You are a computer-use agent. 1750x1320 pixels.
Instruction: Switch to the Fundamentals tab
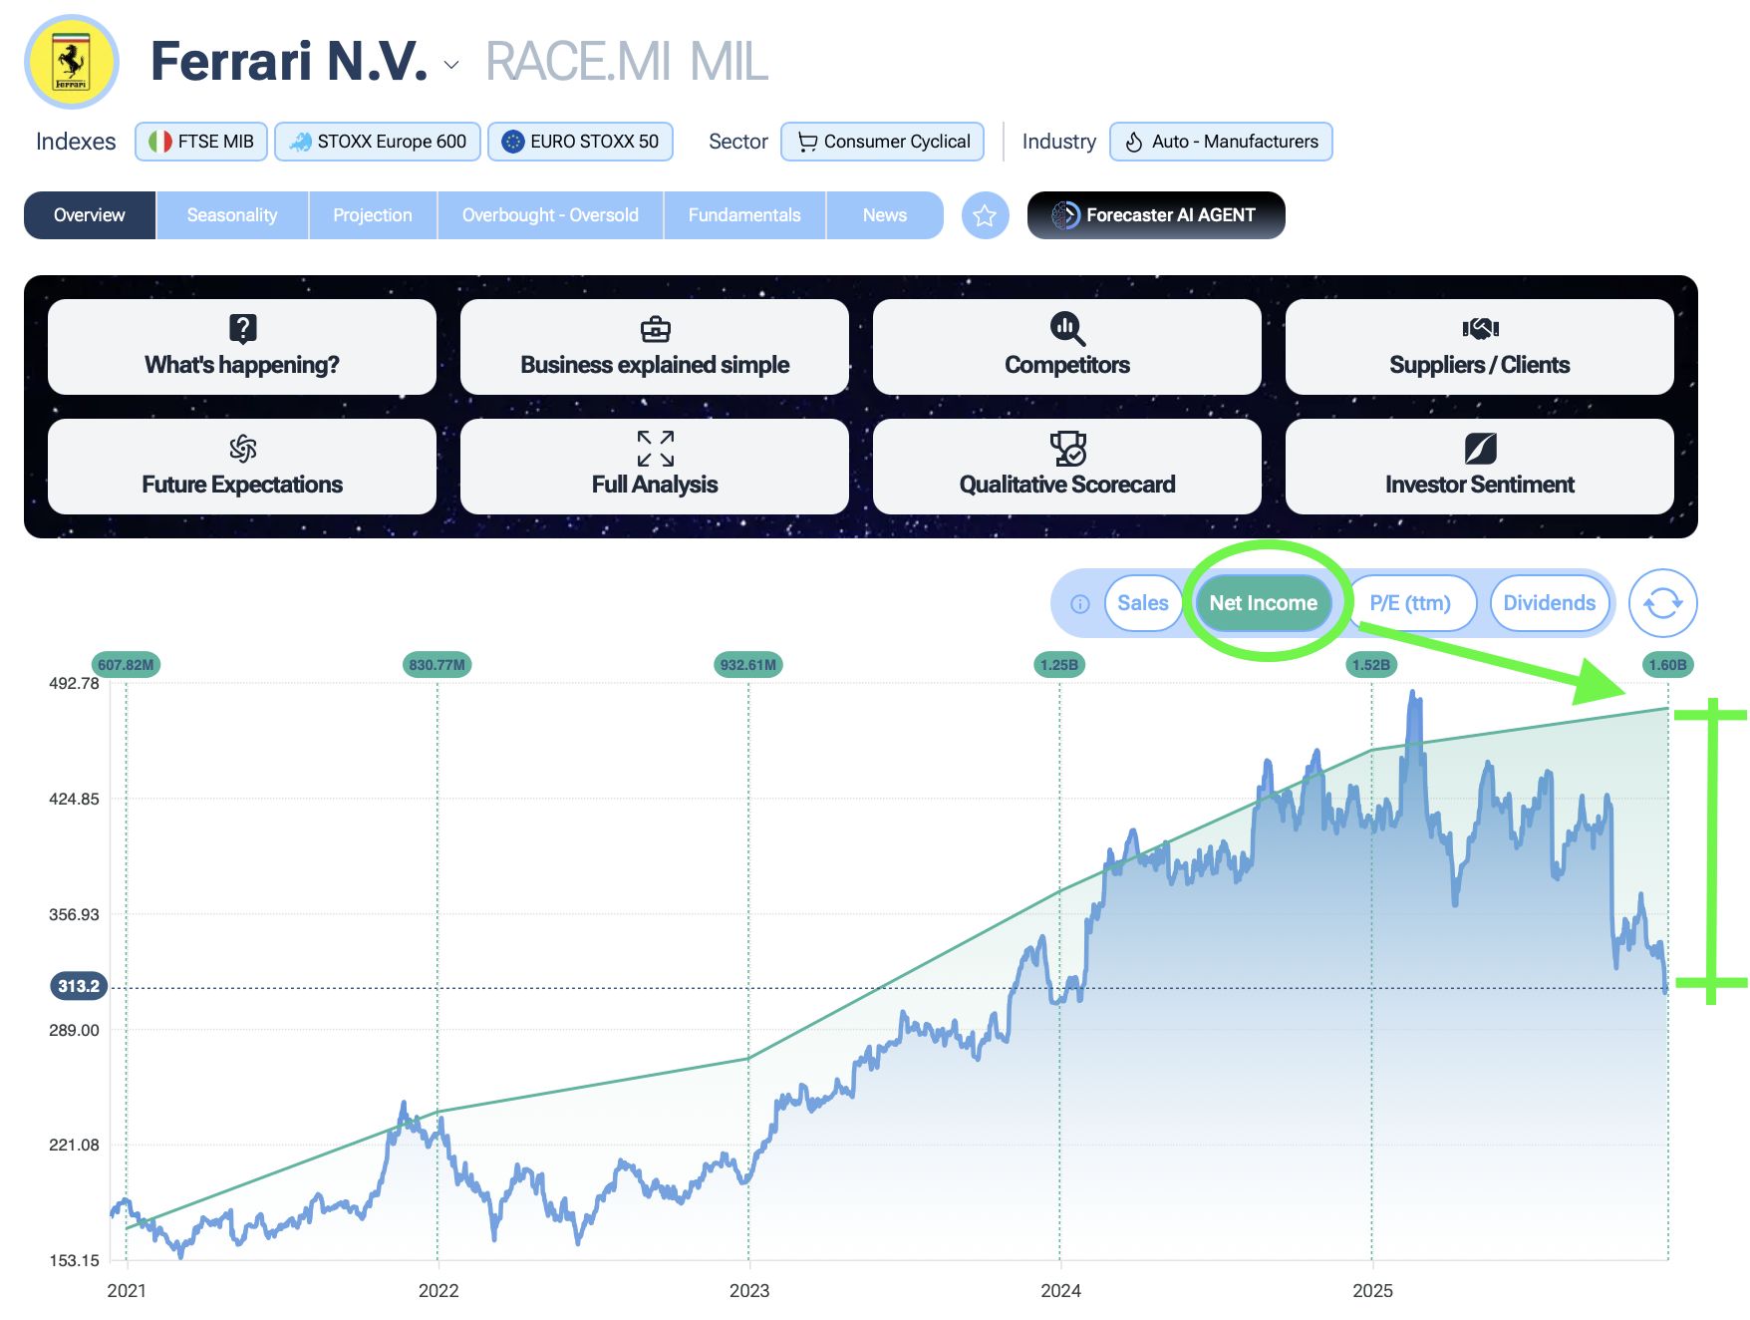pos(743,215)
